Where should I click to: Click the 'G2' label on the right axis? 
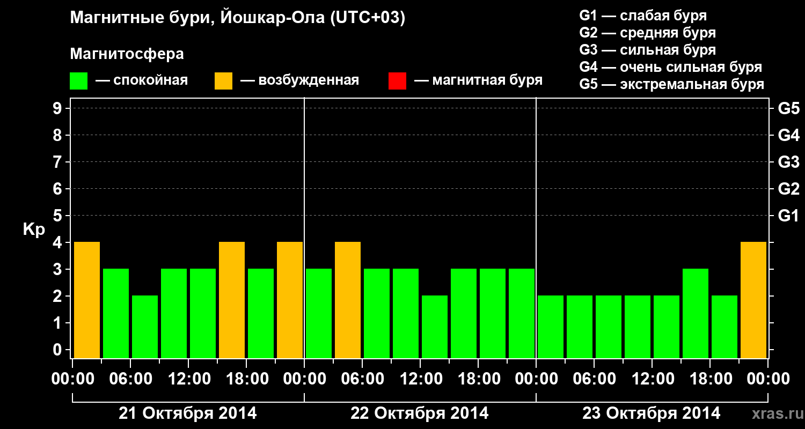(x=789, y=189)
